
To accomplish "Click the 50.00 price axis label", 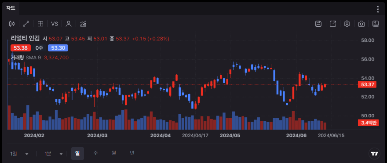I will 368,116.
